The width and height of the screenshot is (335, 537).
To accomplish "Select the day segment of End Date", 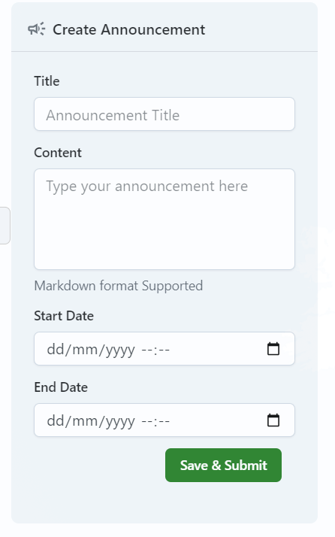I will coord(55,421).
